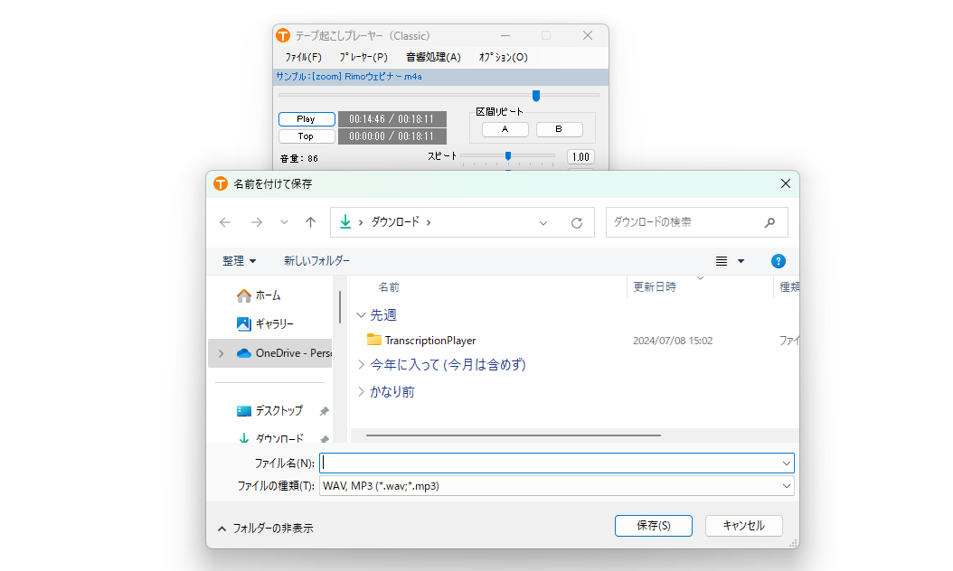Click the help question mark icon
953x571 pixels.
coord(778,261)
